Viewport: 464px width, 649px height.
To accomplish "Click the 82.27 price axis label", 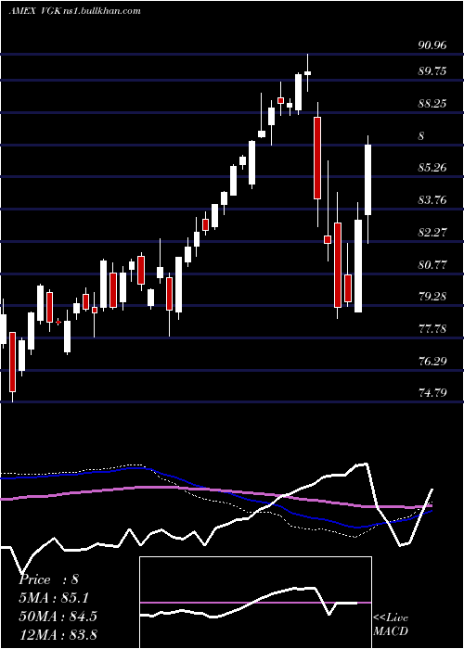I will coord(432,233).
